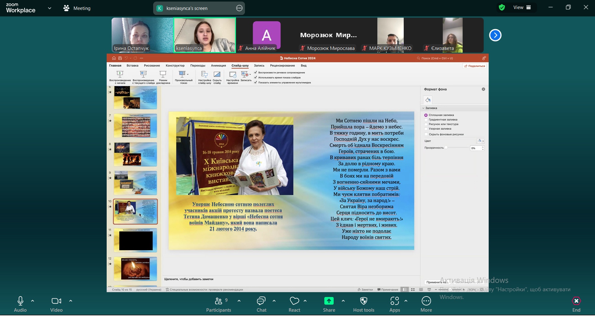Click Скрыть слайд icon
Image resolution: width=595 pixels, height=316 pixels.
point(217,75)
